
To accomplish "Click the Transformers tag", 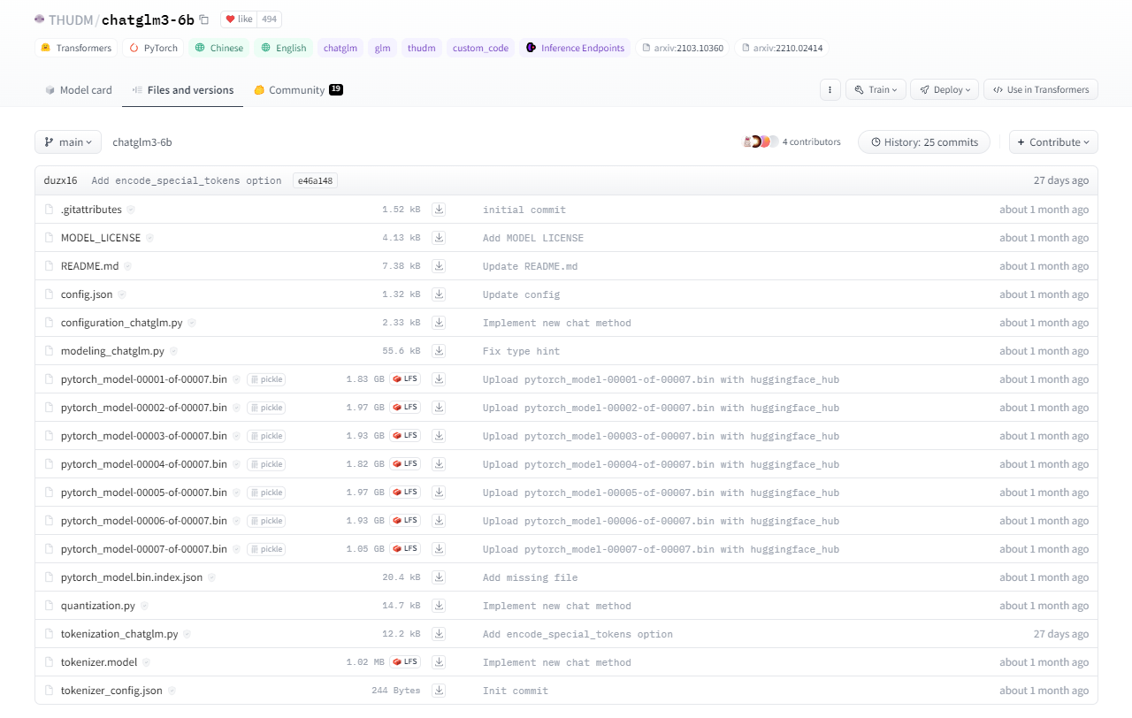I will pyautogui.click(x=76, y=48).
